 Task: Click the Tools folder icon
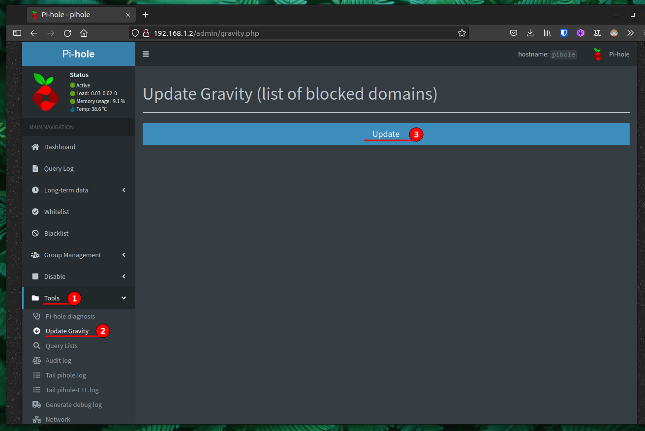(35, 298)
